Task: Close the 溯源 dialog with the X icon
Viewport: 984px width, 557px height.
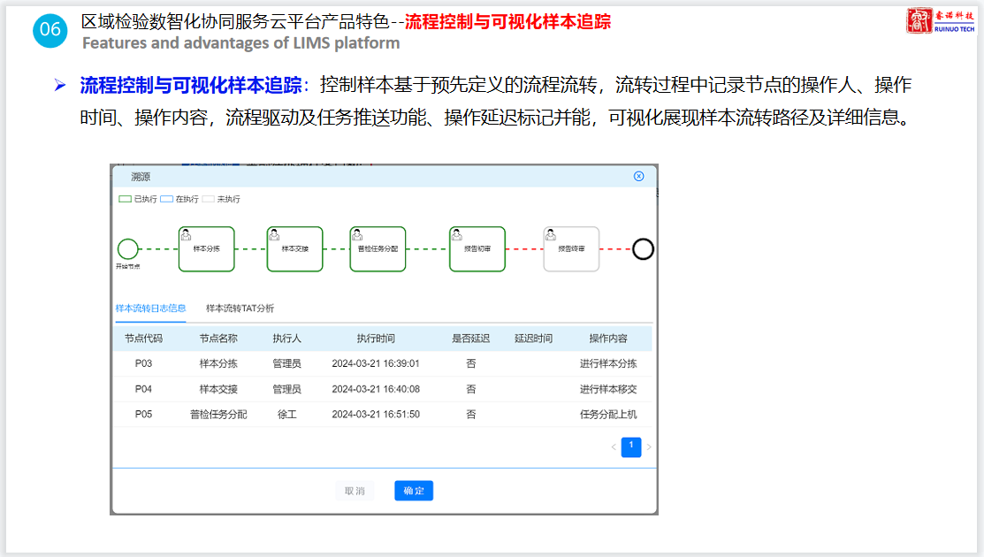Action: coord(639,176)
